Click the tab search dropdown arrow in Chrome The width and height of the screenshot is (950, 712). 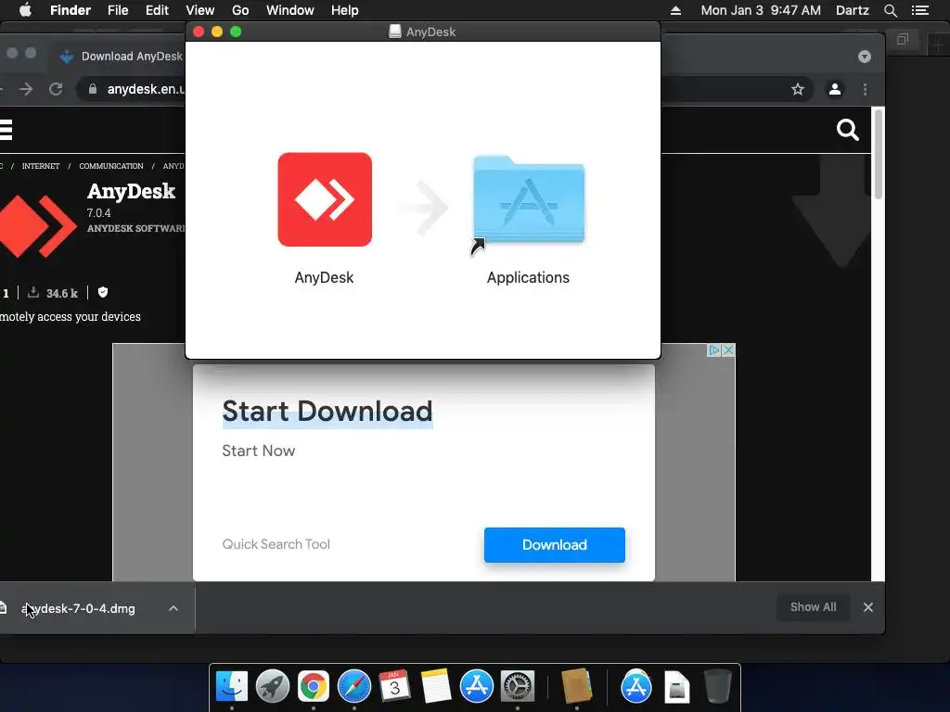[x=865, y=57]
